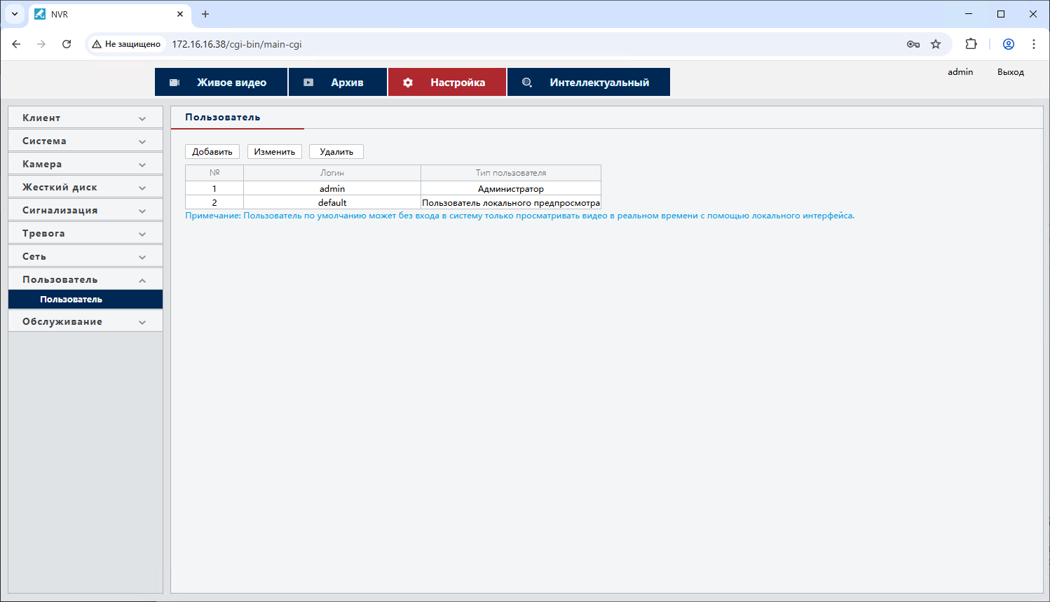Click the Выход logout link

1011,72
